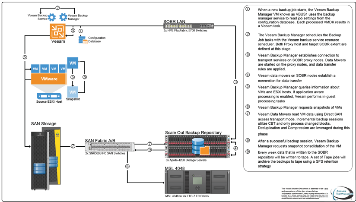Select the SAN Storage rack cabinet image
Viewport: 356px width, 202px height.
tap(45, 158)
